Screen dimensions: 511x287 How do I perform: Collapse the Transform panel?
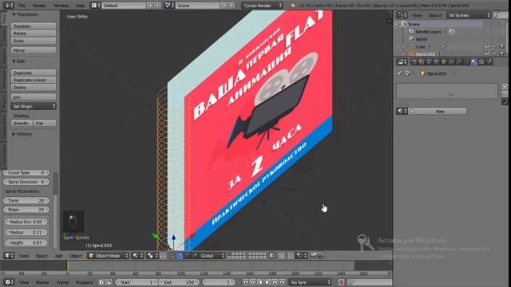(x=14, y=14)
